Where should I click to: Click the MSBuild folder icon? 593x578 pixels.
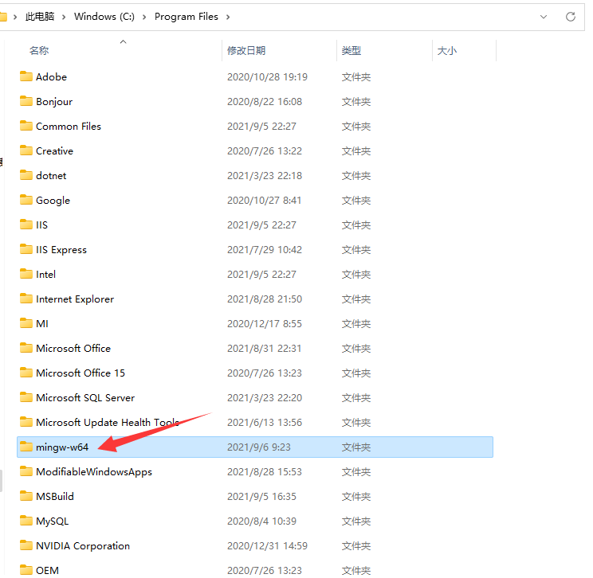tap(26, 496)
